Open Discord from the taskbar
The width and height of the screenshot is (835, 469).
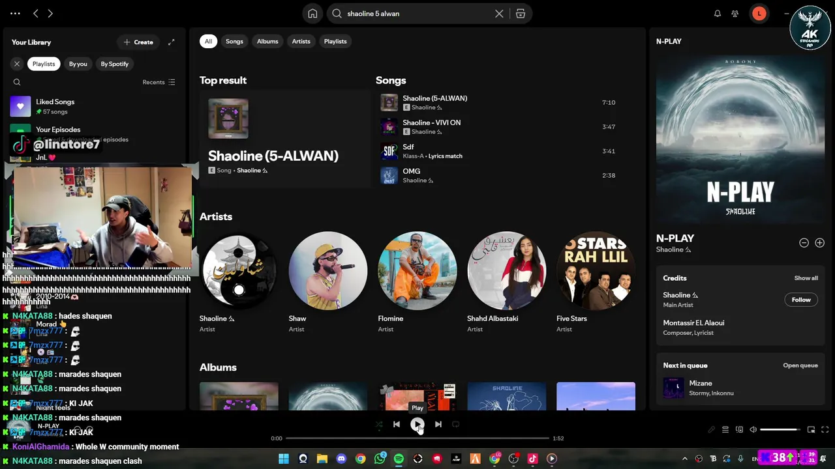point(341,459)
